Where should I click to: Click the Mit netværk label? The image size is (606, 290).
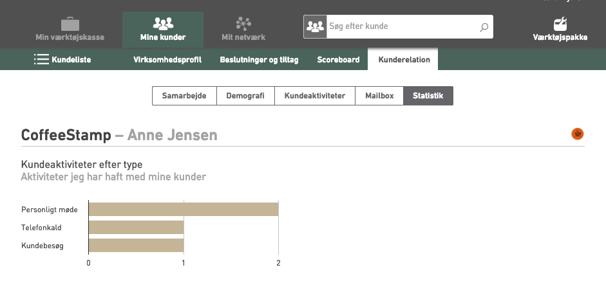pyautogui.click(x=243, y=37)
